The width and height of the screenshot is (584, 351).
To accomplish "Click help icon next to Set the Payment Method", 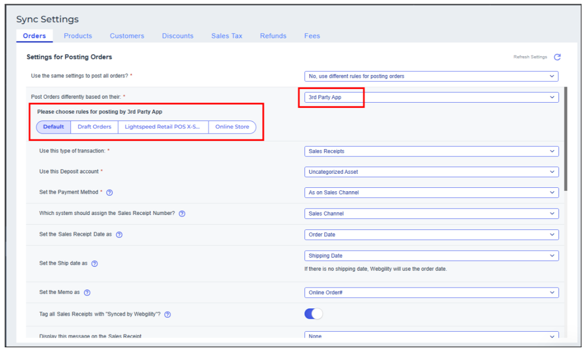I will coord(110,193).
